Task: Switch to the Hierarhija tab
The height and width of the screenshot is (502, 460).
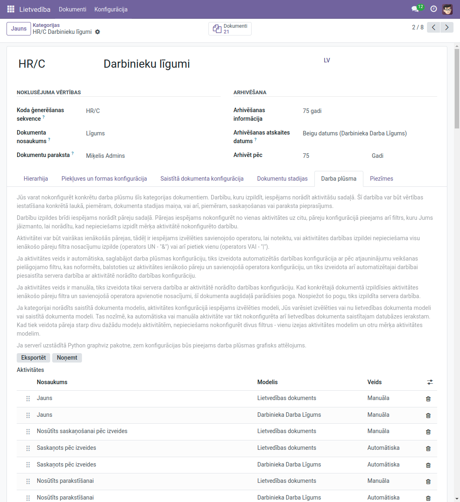Action: (x=36, y=179)
